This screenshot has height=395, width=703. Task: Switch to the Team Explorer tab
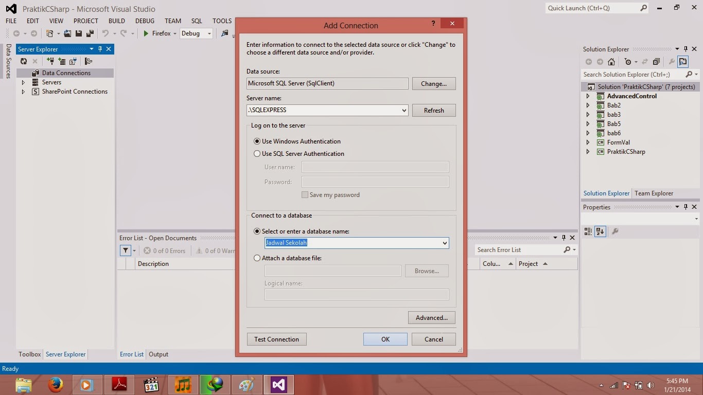654,193
